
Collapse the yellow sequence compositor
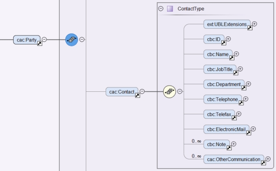click(180, 91)
